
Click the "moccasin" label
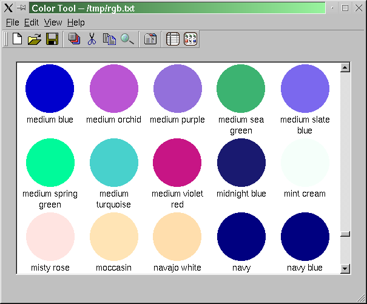[114, 268]
